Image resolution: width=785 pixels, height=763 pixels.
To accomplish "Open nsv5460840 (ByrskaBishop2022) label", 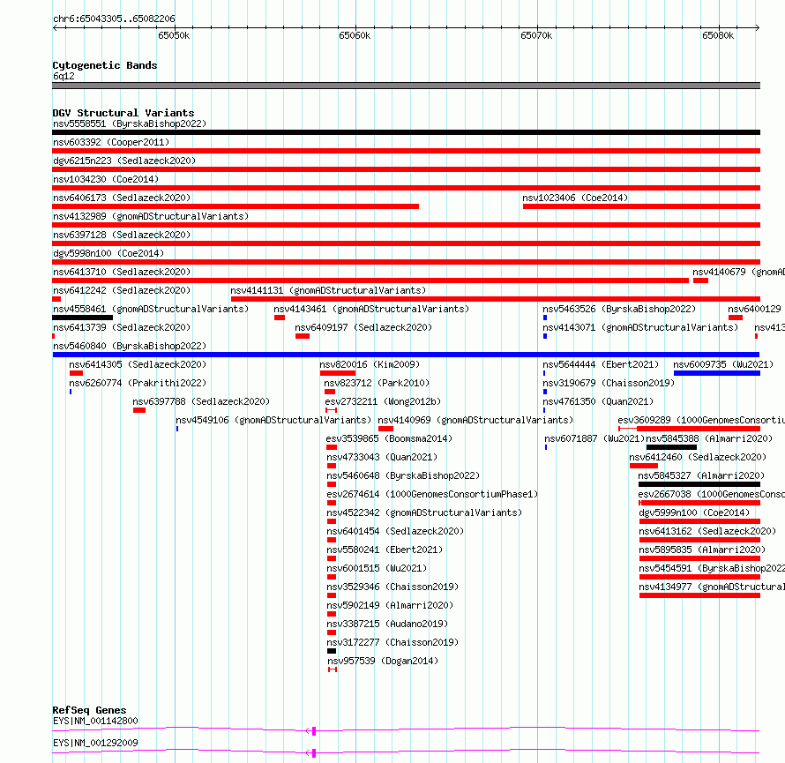I will pos(129,346).
